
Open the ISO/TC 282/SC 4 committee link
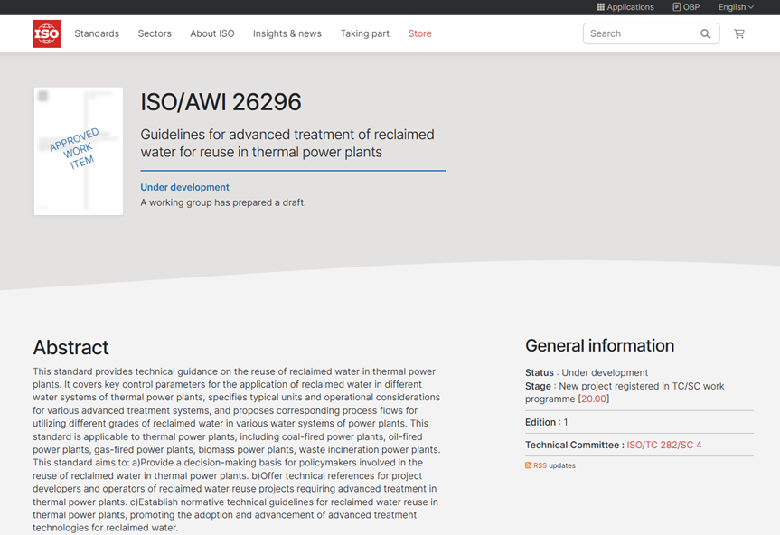pos(663,445)
